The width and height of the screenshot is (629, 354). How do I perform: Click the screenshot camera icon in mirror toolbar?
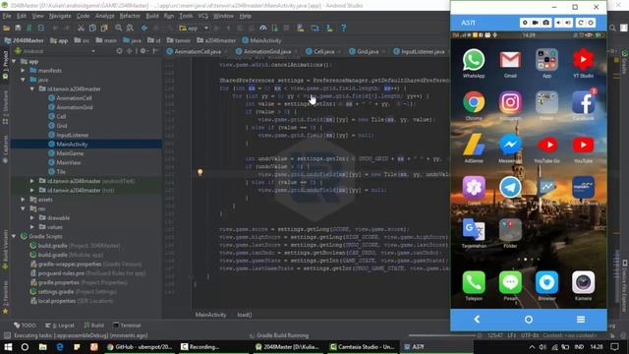(x=546, y=23)
